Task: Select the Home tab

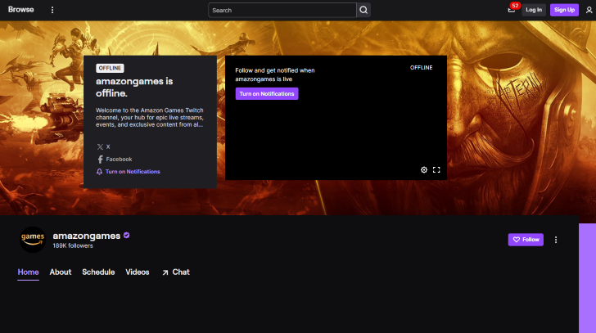Action: tap(28, 272)
